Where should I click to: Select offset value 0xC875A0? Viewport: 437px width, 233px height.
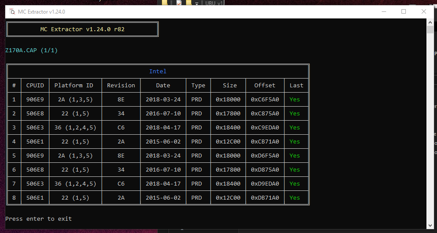tap(265, 114)
